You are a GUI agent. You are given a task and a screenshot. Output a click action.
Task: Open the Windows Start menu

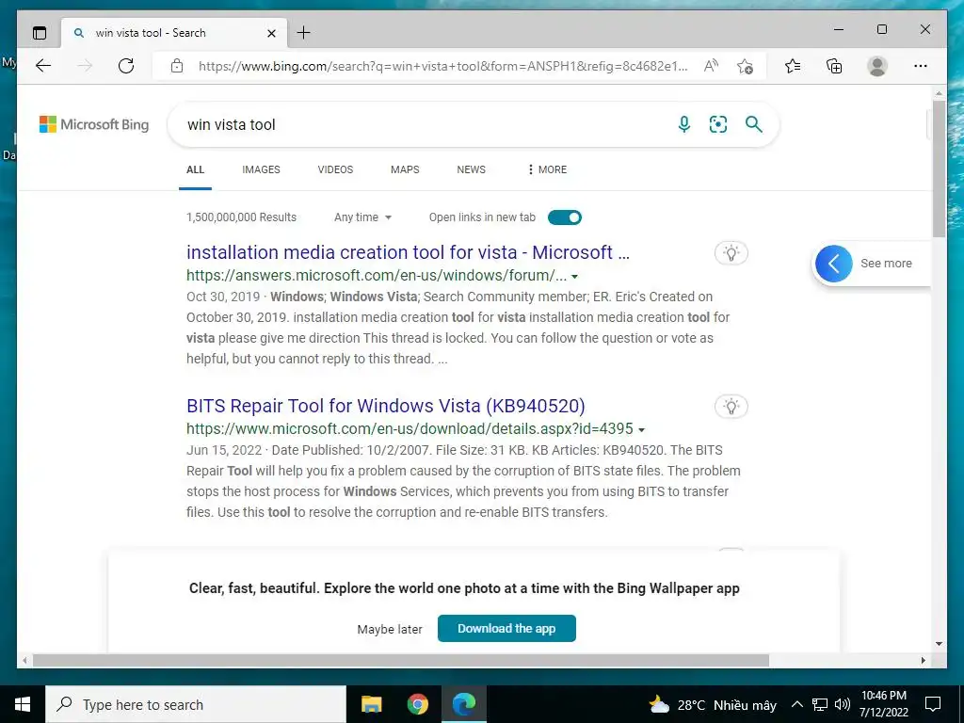coord(23,704)
